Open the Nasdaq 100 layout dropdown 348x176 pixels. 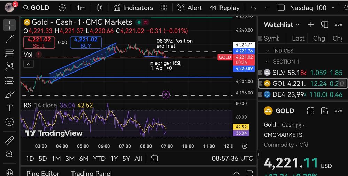click(312, 8)
